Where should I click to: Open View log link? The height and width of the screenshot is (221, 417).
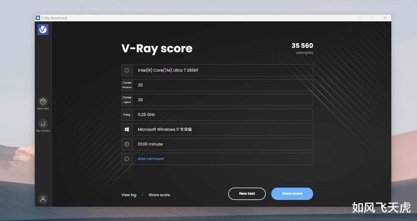point(129,195)
